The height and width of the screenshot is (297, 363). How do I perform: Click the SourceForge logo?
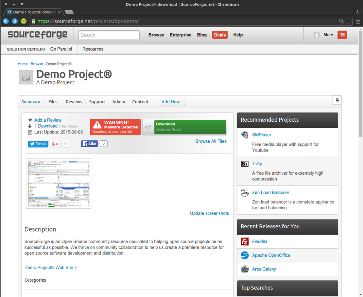[x=37, y=35]
